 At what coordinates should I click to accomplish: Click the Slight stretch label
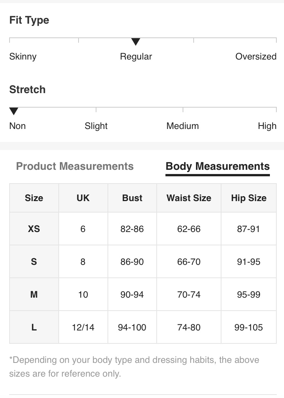96,126
